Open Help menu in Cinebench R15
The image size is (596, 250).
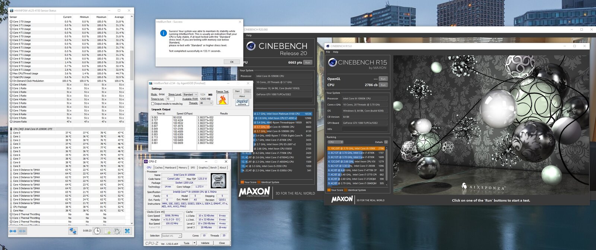tap(336, 52)
